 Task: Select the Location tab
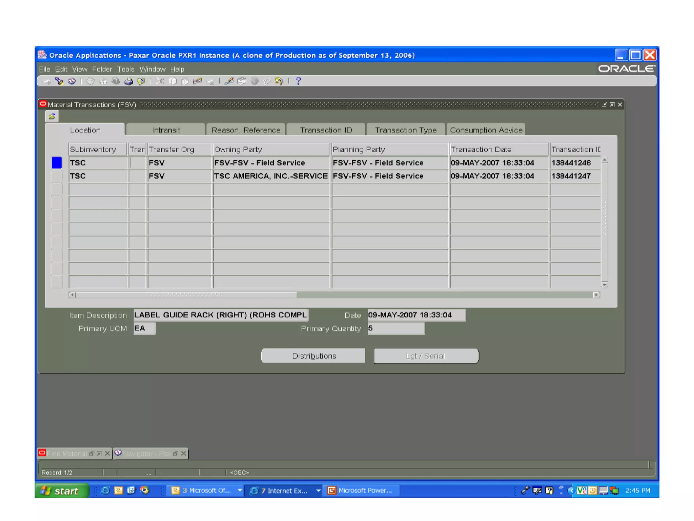click(x=85, y=130)
